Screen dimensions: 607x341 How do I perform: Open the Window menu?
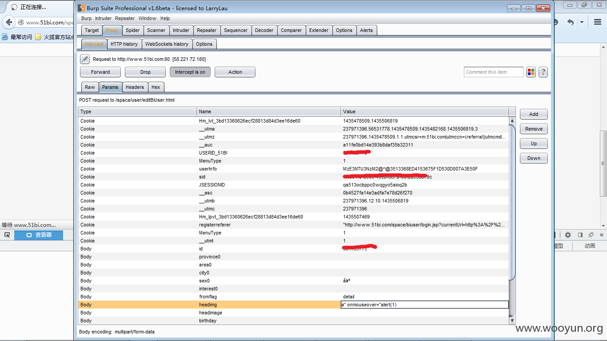point(147,18)
